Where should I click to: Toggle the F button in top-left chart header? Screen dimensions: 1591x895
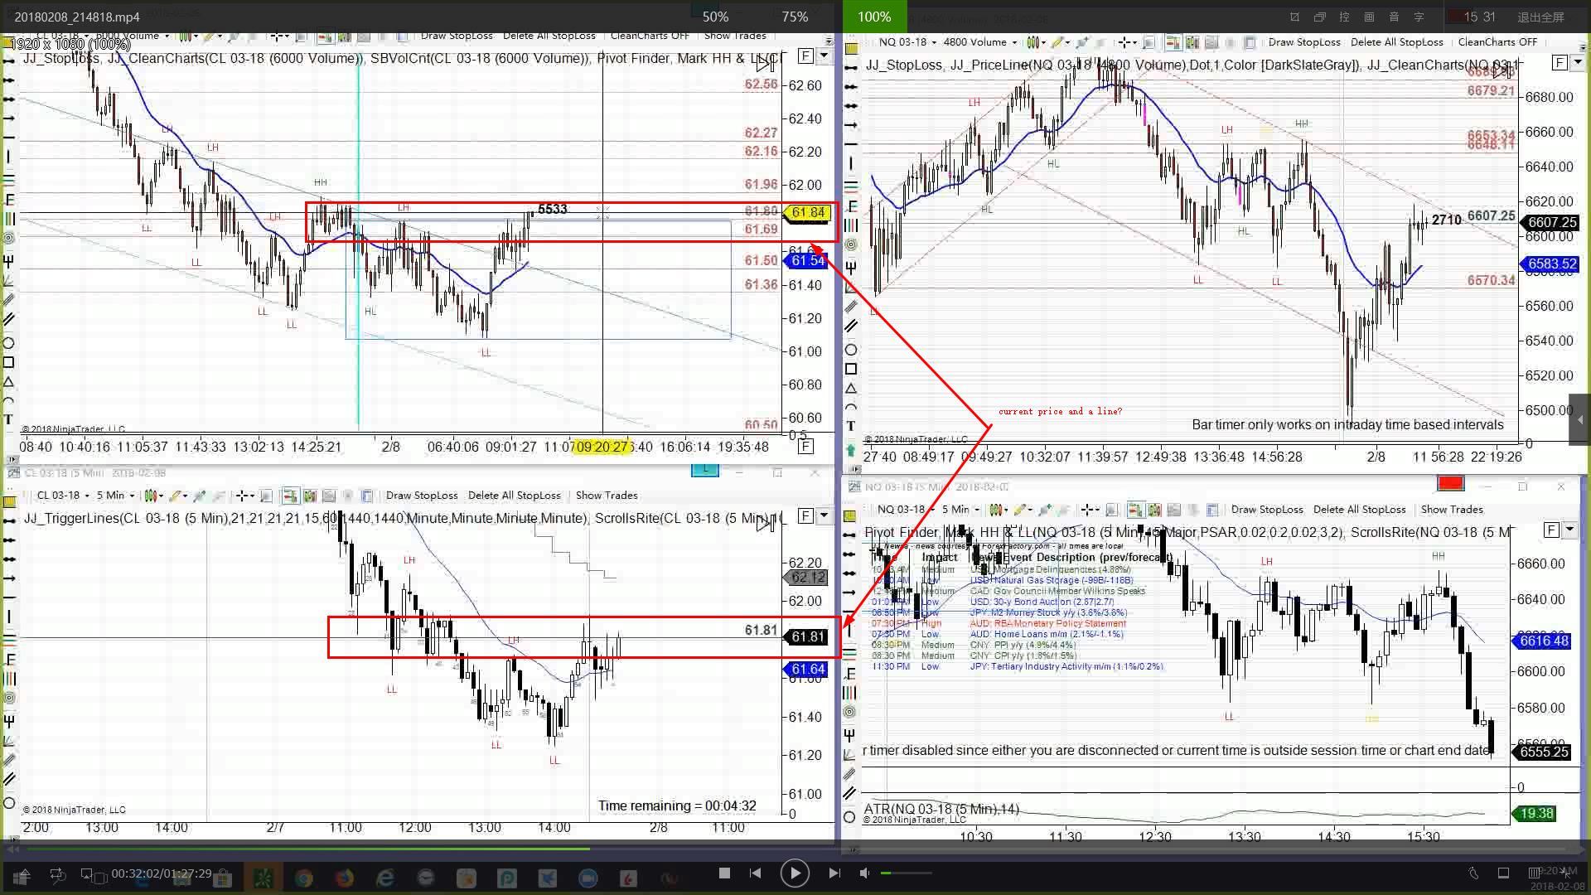point(805,56)
